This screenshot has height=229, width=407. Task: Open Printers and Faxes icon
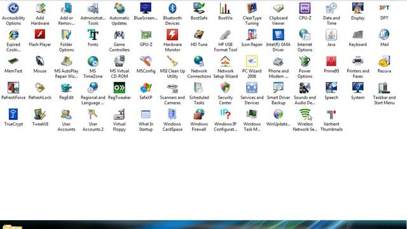click(x=357, y=61)
